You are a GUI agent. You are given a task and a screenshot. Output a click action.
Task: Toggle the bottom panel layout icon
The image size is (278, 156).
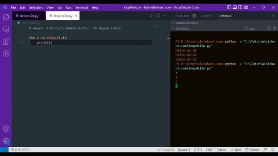[235, 7]
